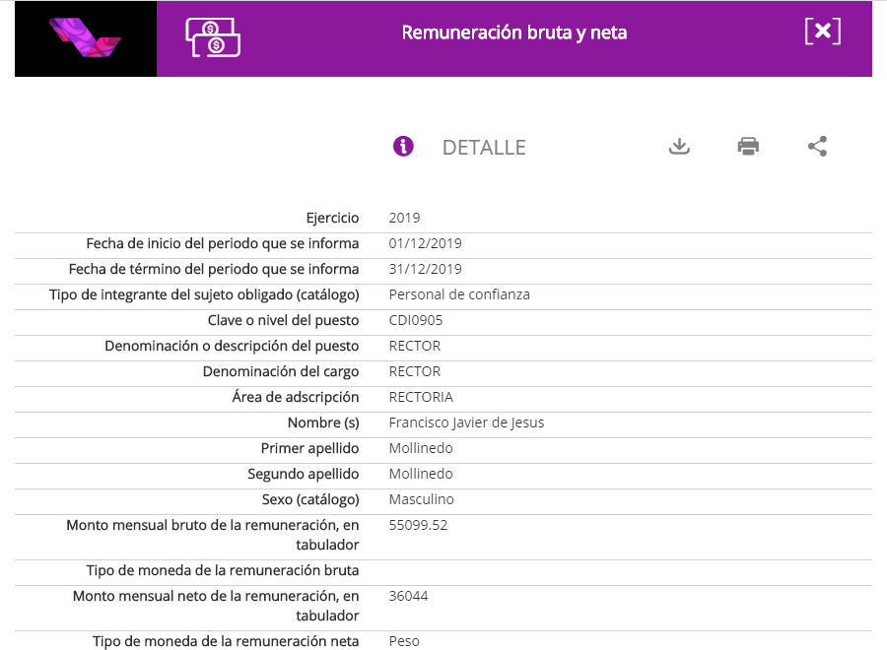Click the Sexo (catálogo) label
887x650 pixels.
click(310, 499)
